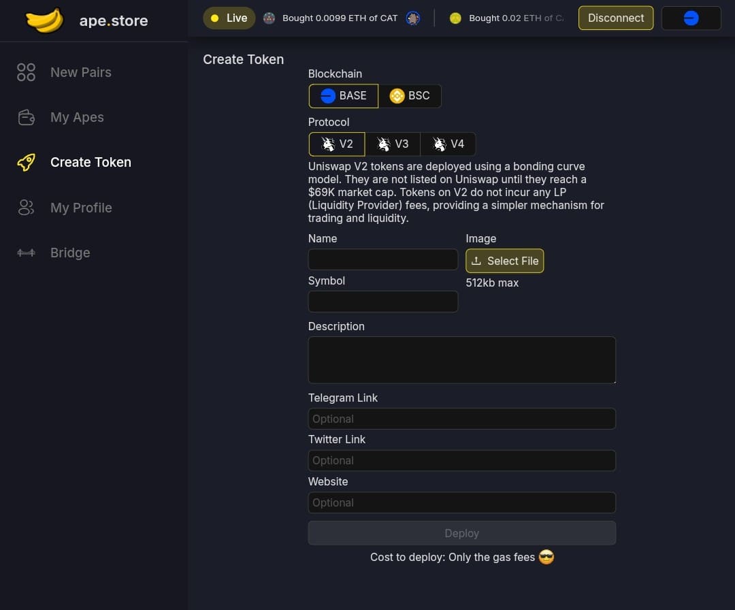Click the upload icon inside Select File
Viewport: 735px width, 610px height.
(477, 261)
